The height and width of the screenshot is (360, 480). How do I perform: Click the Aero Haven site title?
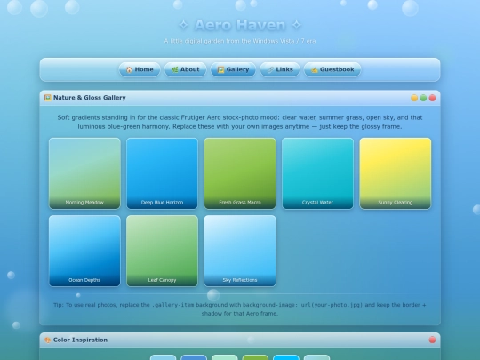pyautogui.click(x=240, y=25)
